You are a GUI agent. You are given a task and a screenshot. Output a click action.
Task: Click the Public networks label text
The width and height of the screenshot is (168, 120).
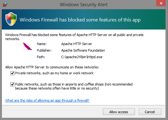(x=74, y=86)
